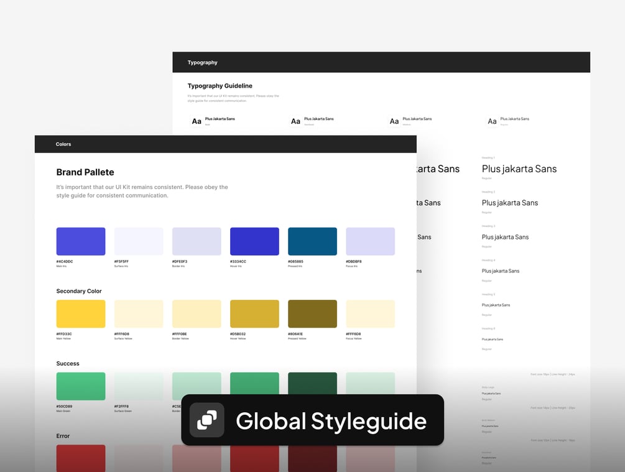Click the Global Styleguide overlapping-squares icon

(x=207, y=420)
